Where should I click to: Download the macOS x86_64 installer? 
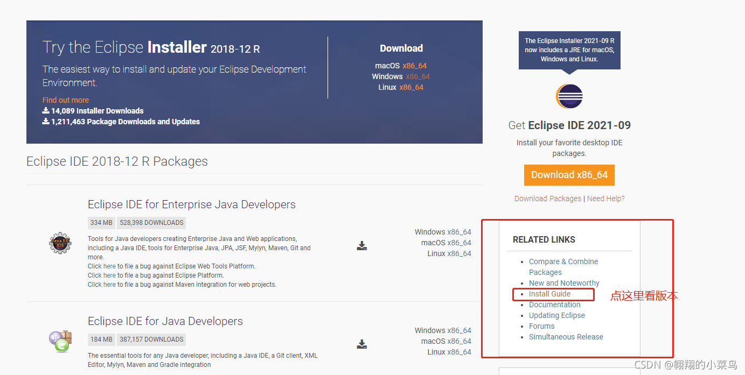tap(415, 65)
